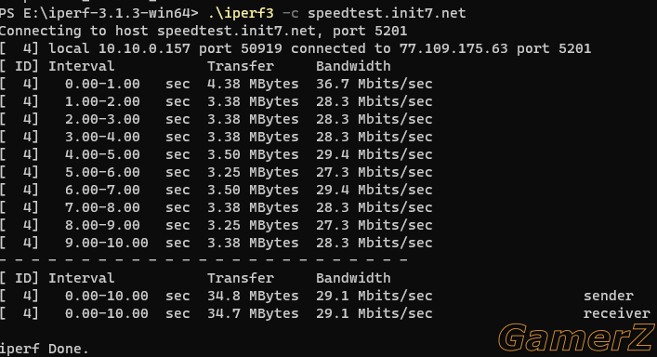Click the 34.8 MBytes sender total
The width and height of the screenshot is (657, 357).
[x=253, y=296]
